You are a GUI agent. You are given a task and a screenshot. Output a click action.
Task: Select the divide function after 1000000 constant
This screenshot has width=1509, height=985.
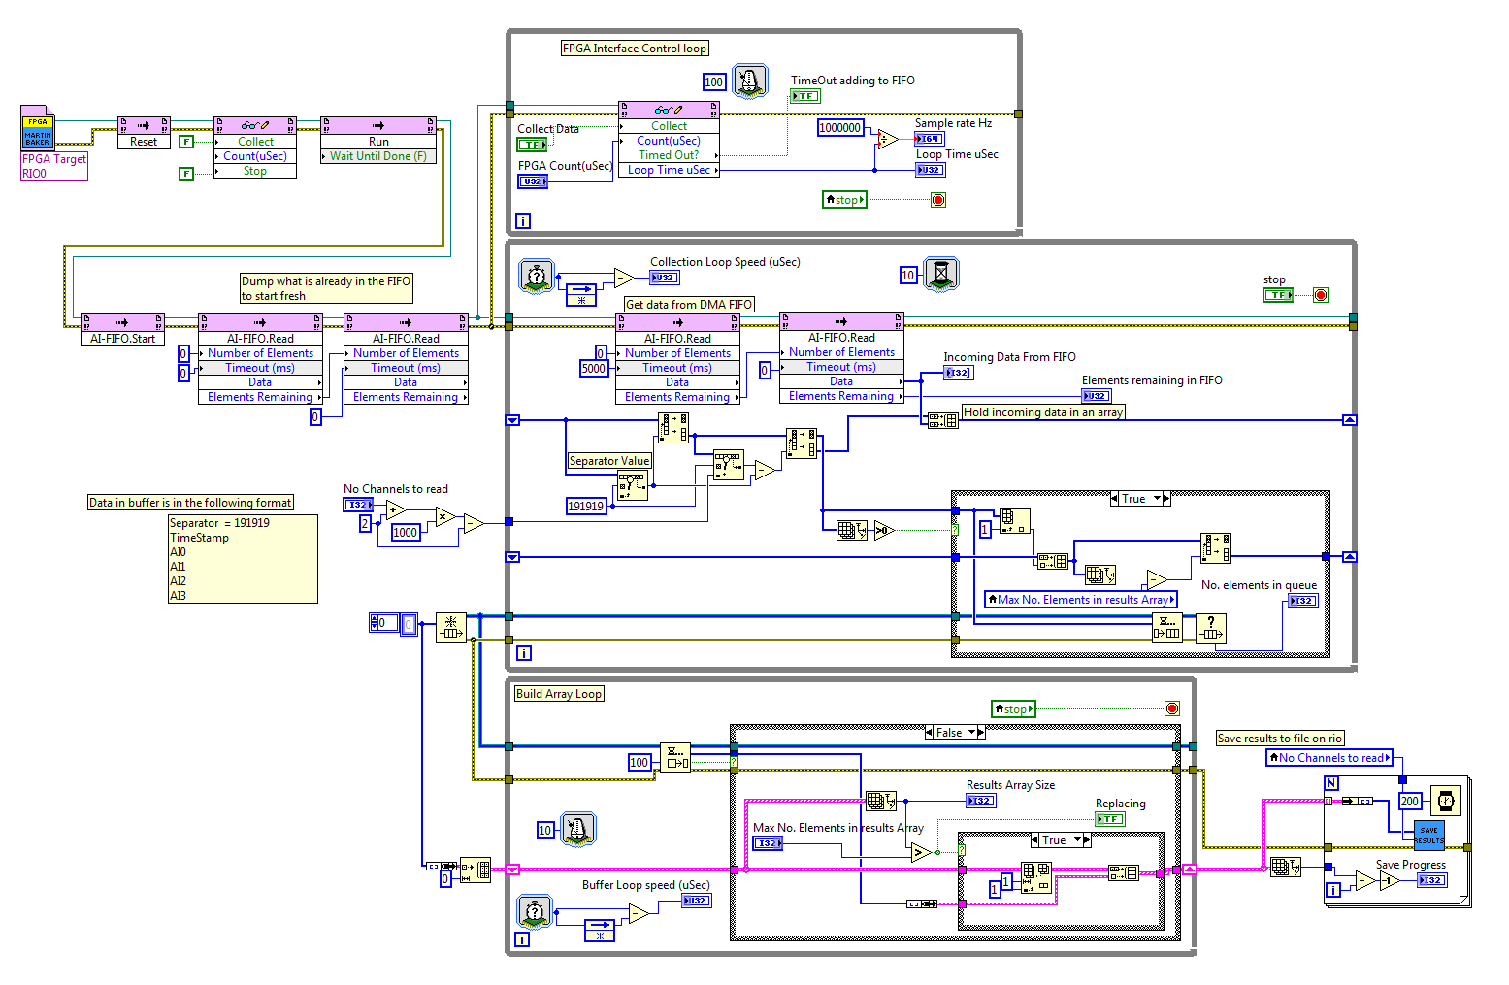click(x=888, y=140)
